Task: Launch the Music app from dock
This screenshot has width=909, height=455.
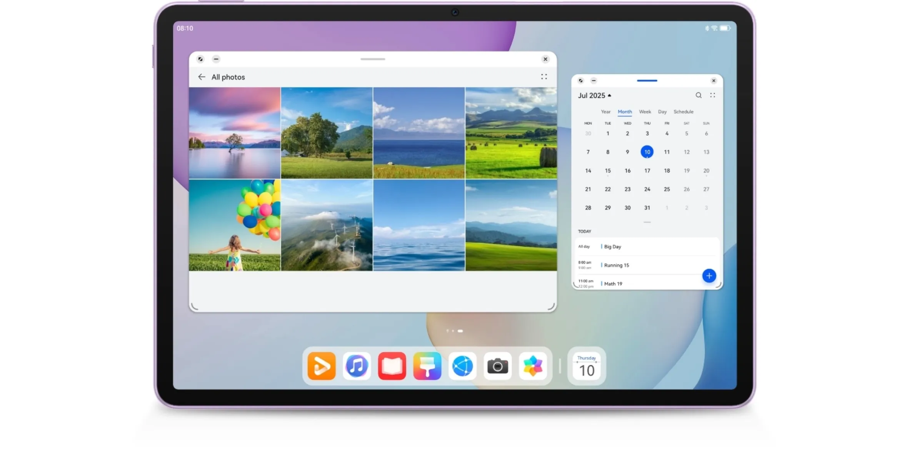Action: tap(357, 366)
